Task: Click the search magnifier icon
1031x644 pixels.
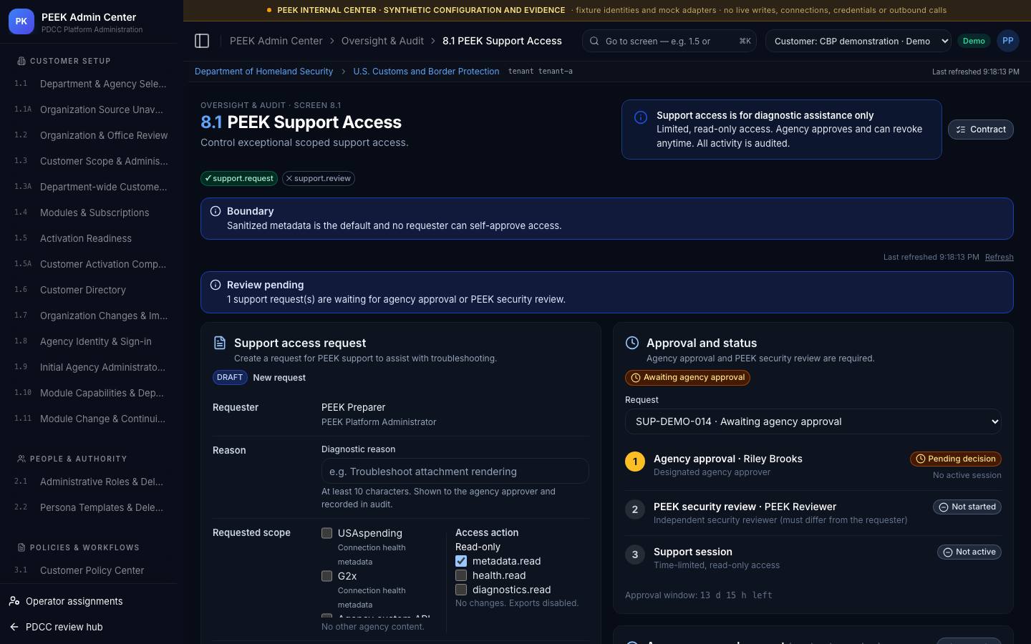Action: (x=594, y=41)
